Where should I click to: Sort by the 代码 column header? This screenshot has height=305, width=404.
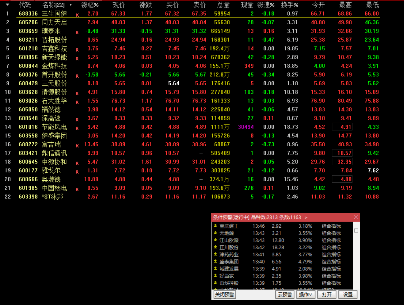[x=25, y=5]
